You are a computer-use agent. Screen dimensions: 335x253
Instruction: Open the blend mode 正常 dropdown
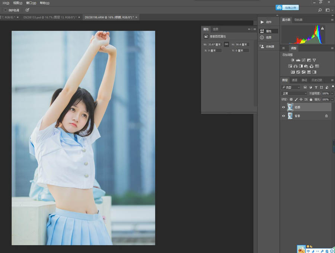point(294,93)
